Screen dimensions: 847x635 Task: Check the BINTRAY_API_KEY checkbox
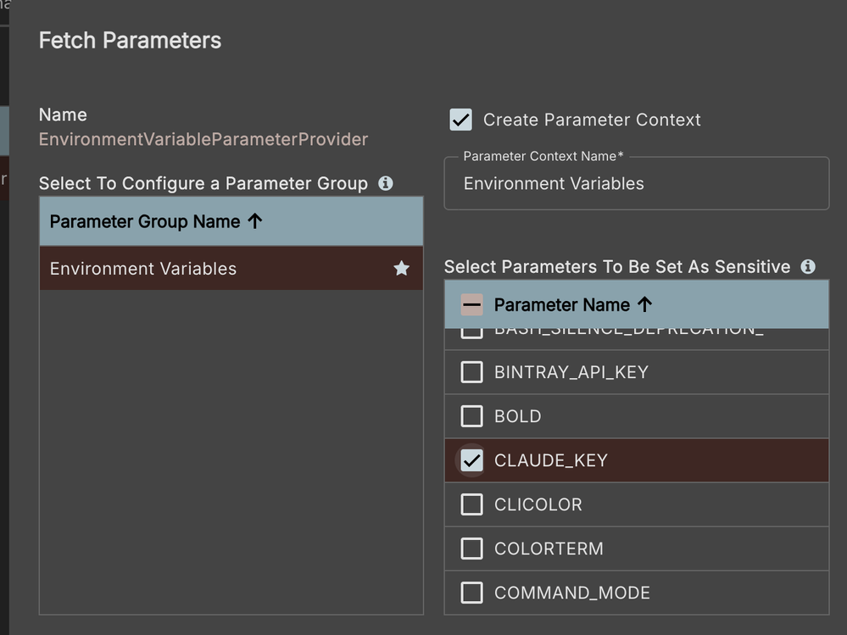471,372
